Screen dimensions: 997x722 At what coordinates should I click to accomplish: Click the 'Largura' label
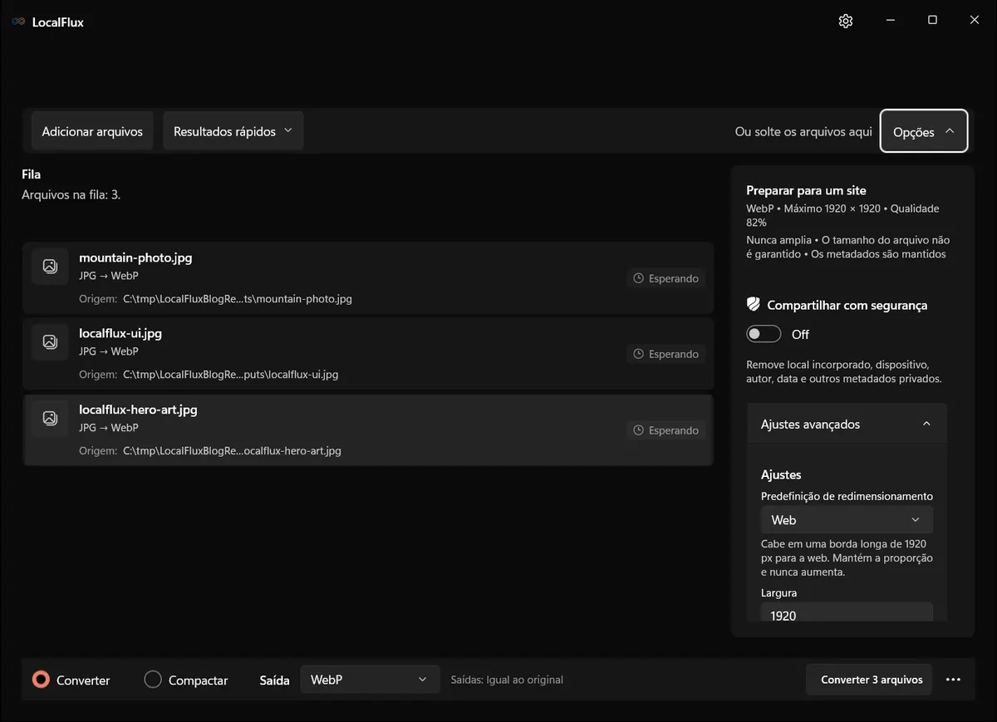click(x=778, y=593)
